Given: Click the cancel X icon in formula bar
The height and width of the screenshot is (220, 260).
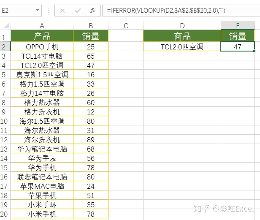Looking at the screenshot, I should click(x=62, y=11).
